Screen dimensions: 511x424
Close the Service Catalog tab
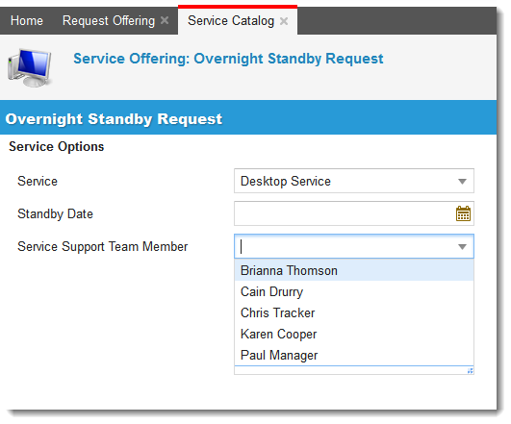(284, 21)
